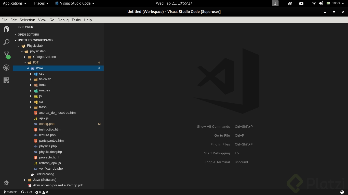The height and width of the screenshot is (195, 348).
Task: Open the modified config.php file
Action: [x=58, y=124]
